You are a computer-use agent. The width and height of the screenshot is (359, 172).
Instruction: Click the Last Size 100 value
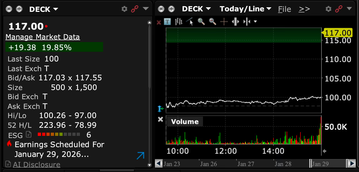click(x=52, y=59)
